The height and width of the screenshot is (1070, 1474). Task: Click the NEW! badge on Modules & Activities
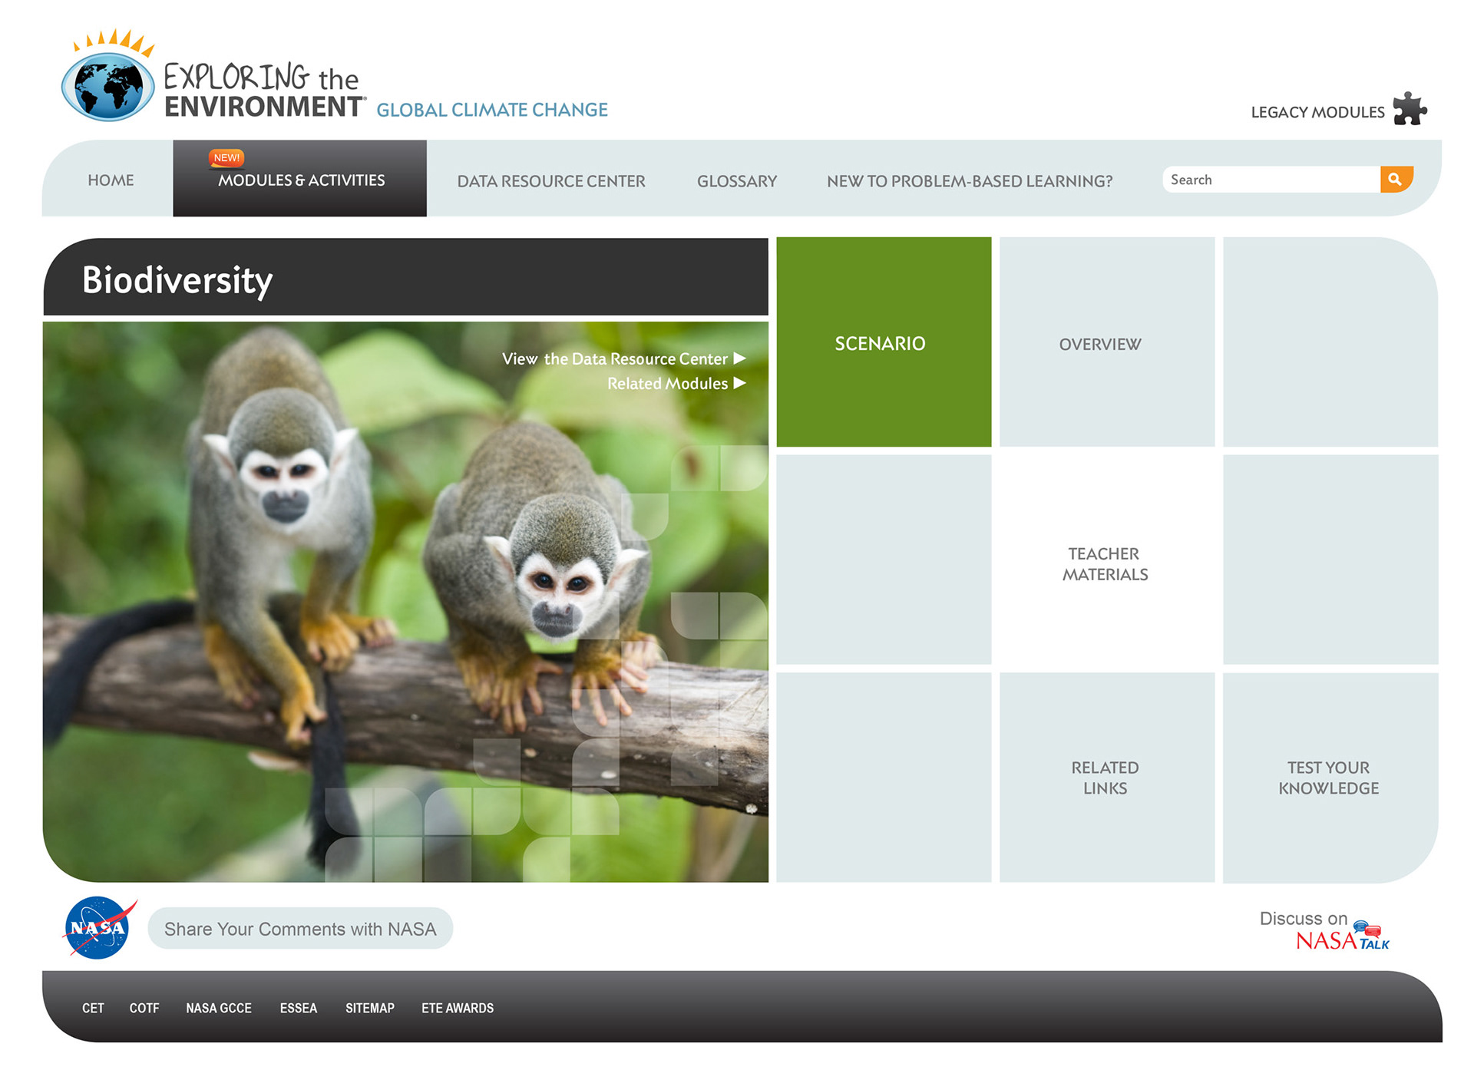(x=226, y=157)
